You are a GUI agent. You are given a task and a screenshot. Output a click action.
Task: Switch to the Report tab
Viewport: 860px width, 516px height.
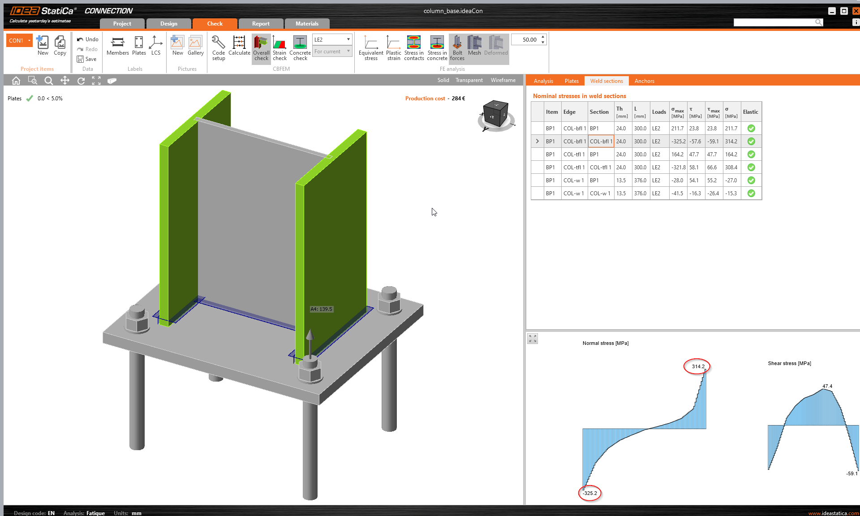tap(261, 24)
